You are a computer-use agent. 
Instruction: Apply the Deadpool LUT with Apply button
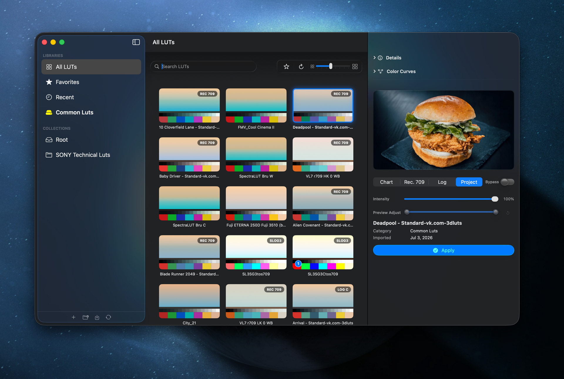(x=444, y=250)
